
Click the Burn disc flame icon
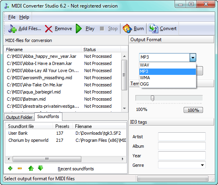click(127, 29)
